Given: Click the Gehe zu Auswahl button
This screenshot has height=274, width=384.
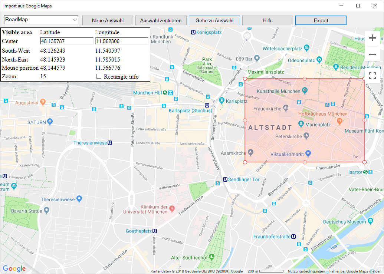Looking at the screenshot, I should point(214,20).
